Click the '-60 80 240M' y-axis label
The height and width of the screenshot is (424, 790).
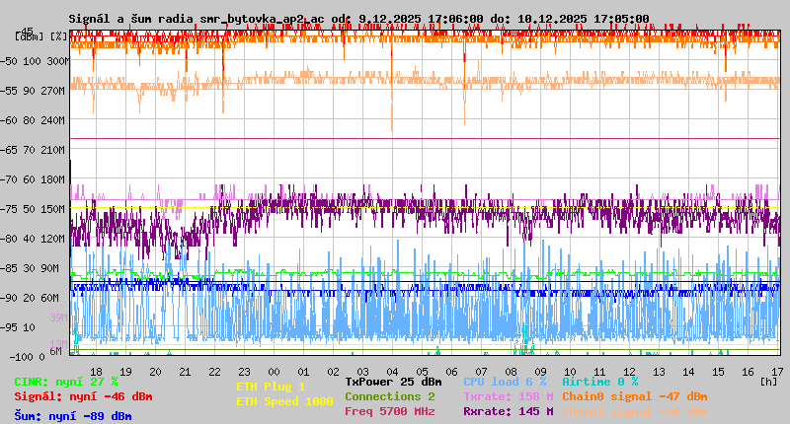click(33, 120)
